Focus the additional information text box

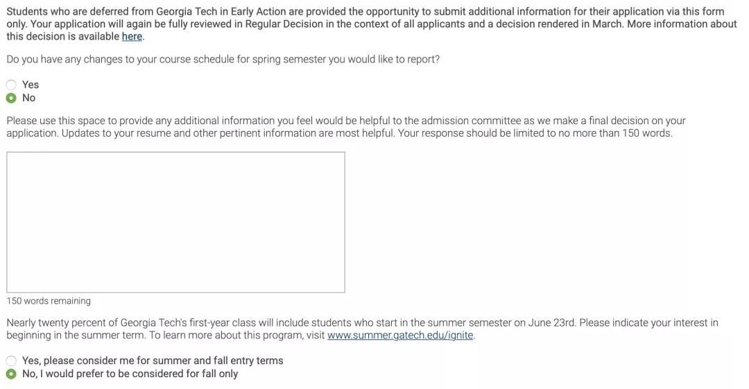[x=175, y=222]
